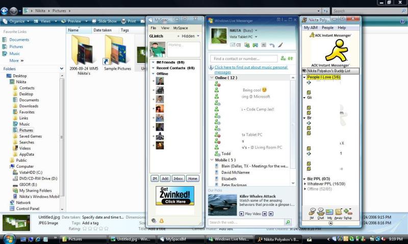Open the MySpace menu in MySpaceIM
Image resolution: width=408 pixels, height=244 pixels.
point(181,28)
